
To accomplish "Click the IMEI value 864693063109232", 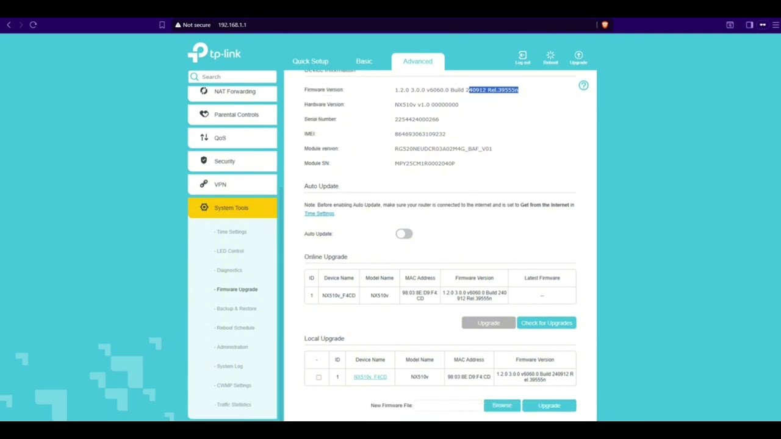I will point(420,134).
